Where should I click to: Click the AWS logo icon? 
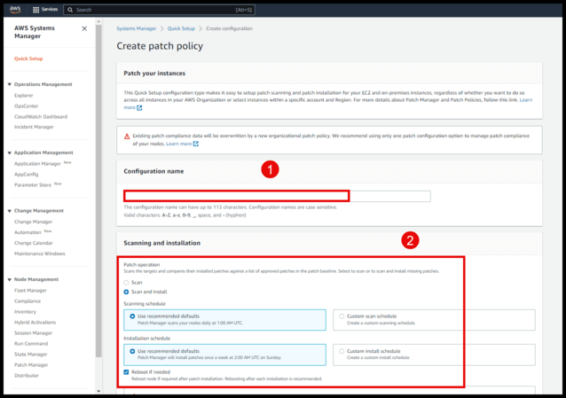pos(15,10)
